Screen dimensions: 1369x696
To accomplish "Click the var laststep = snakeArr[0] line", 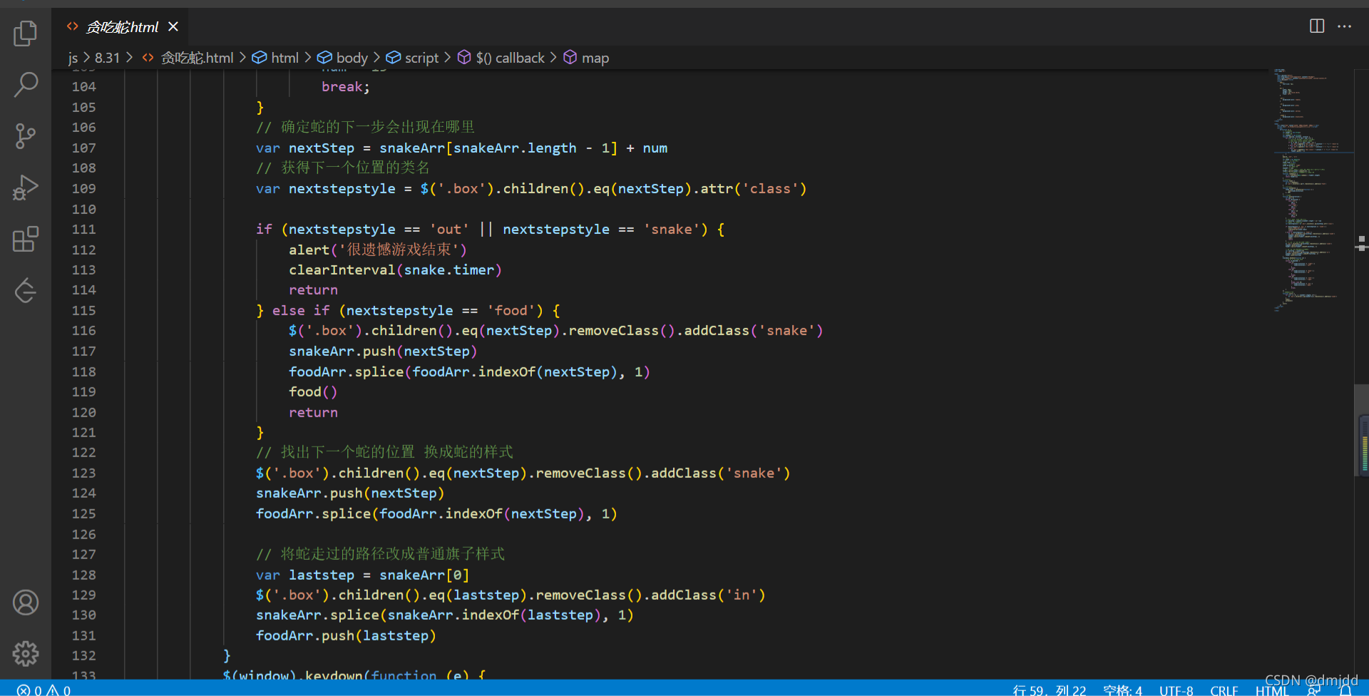I will click(362, 575).
